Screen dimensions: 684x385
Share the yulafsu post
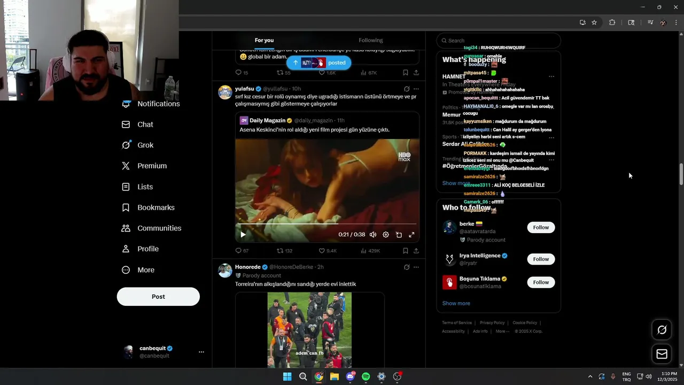point(416,250)
